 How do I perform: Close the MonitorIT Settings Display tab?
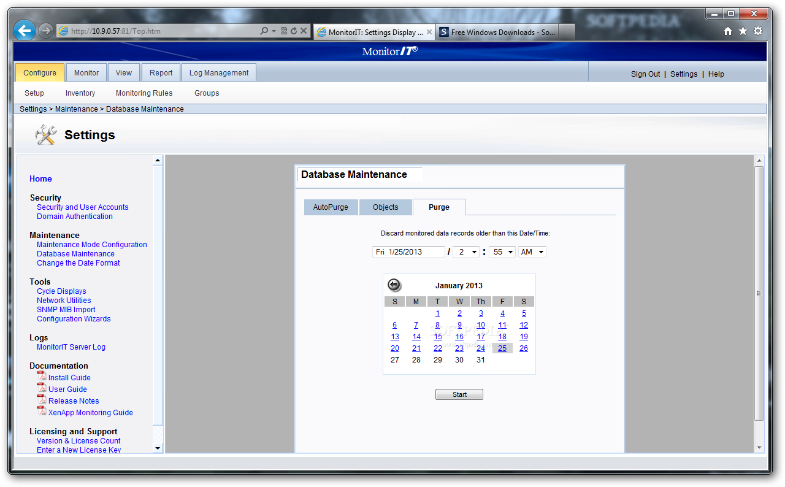coord(429,32)
